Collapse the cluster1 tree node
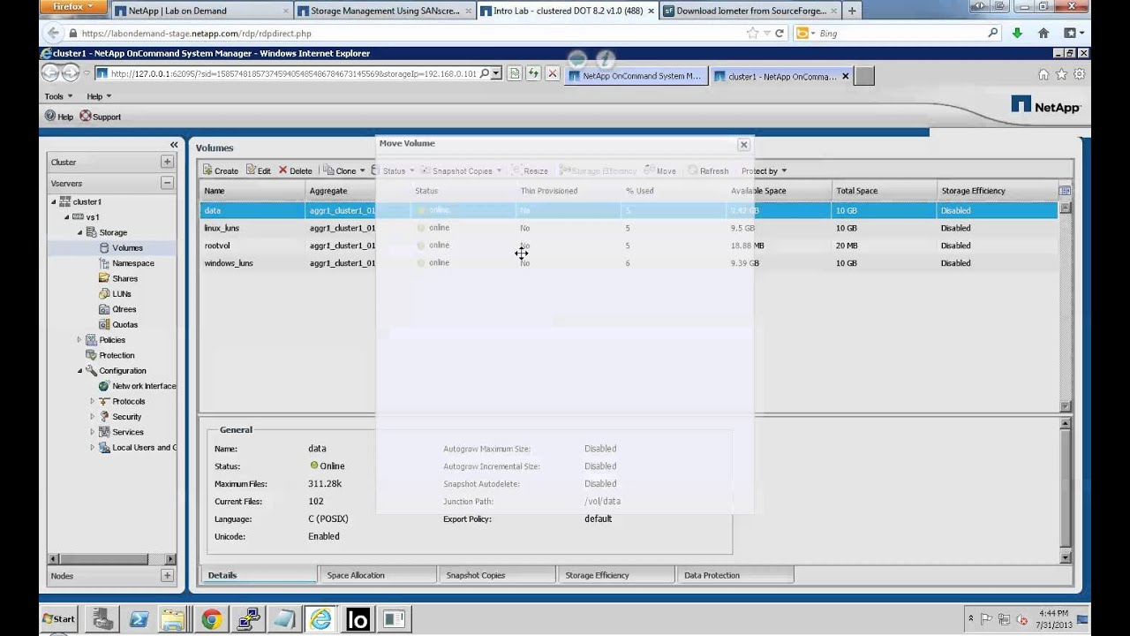This screenshot has height=636, width=1130. tap(54, 201)
